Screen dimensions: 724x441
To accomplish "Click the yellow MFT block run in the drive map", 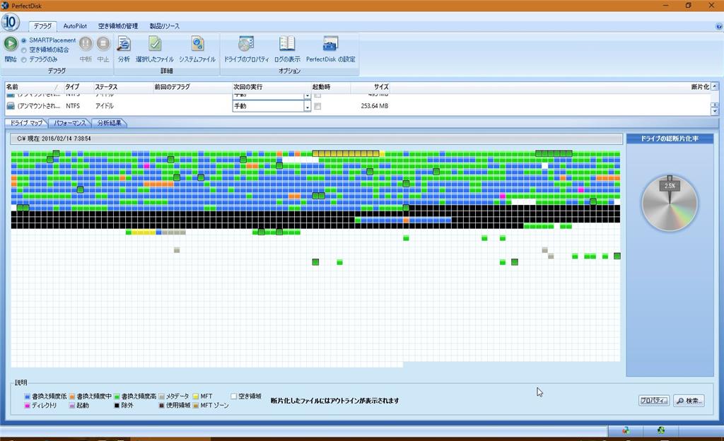I will pyautogui.click(x=346, y=153).
